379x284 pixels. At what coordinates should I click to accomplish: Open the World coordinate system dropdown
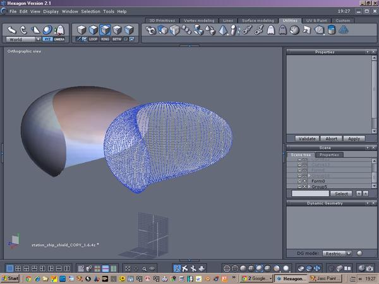23,39
